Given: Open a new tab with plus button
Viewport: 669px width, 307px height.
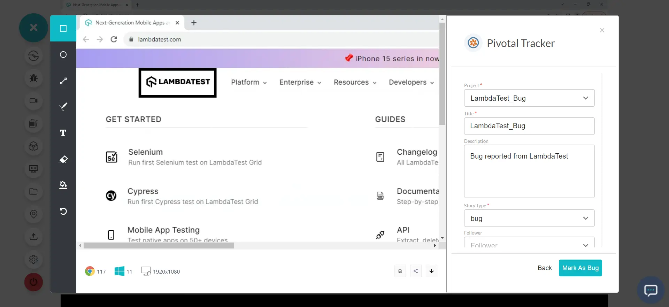Looking at the screenshot, I should pyautogui.click(x=194, y=23).
